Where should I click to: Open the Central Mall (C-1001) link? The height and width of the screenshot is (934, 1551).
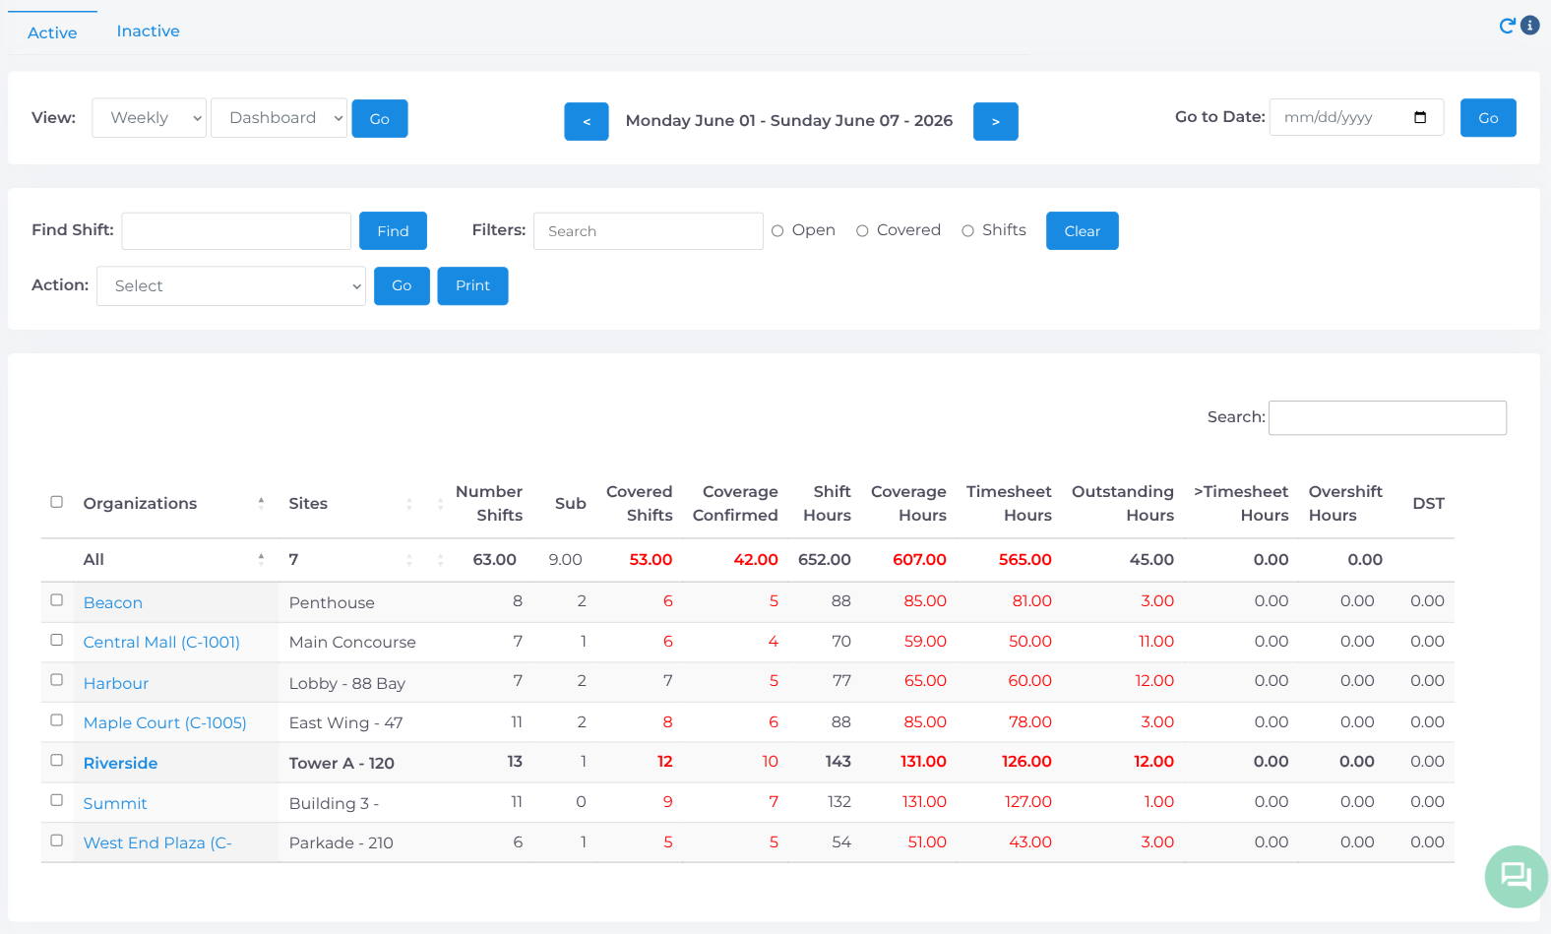pos(161,642)
